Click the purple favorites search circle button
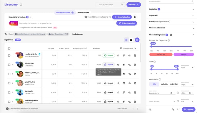This screenshot has width=197, height=113. tap(137, 40)
